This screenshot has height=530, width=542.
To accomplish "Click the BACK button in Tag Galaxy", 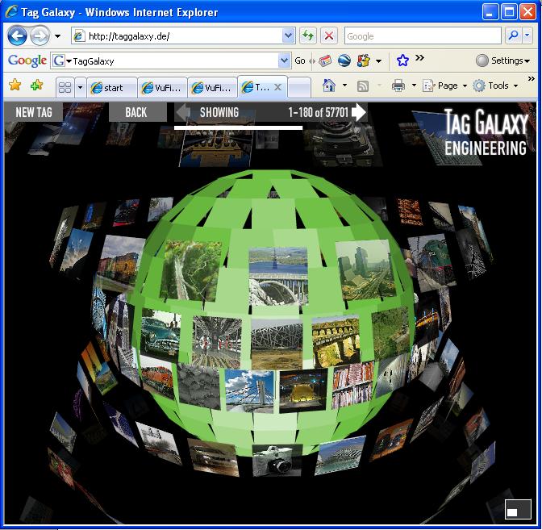I will click(x=136, y=112).
